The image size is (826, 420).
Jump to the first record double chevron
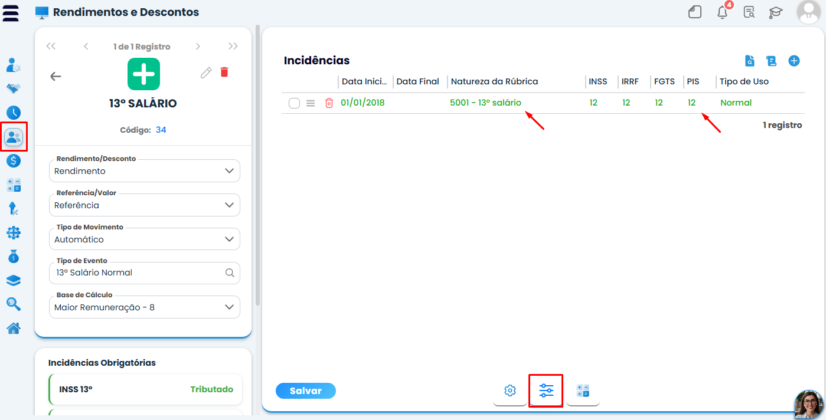[51, 47]
